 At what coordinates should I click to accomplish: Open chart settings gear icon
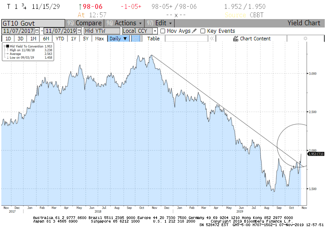305,39
